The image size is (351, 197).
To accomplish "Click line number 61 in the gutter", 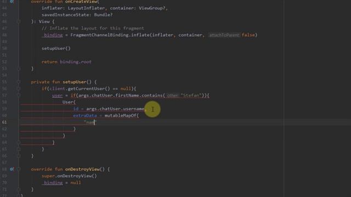I will [x=4, y=122].
